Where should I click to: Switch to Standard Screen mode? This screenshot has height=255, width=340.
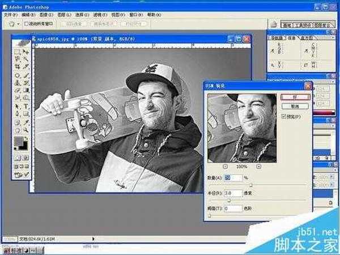pyautogui.click(x=16, y=167)
